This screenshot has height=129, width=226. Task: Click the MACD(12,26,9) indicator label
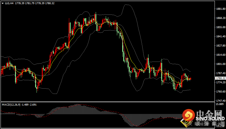(11, 105)
